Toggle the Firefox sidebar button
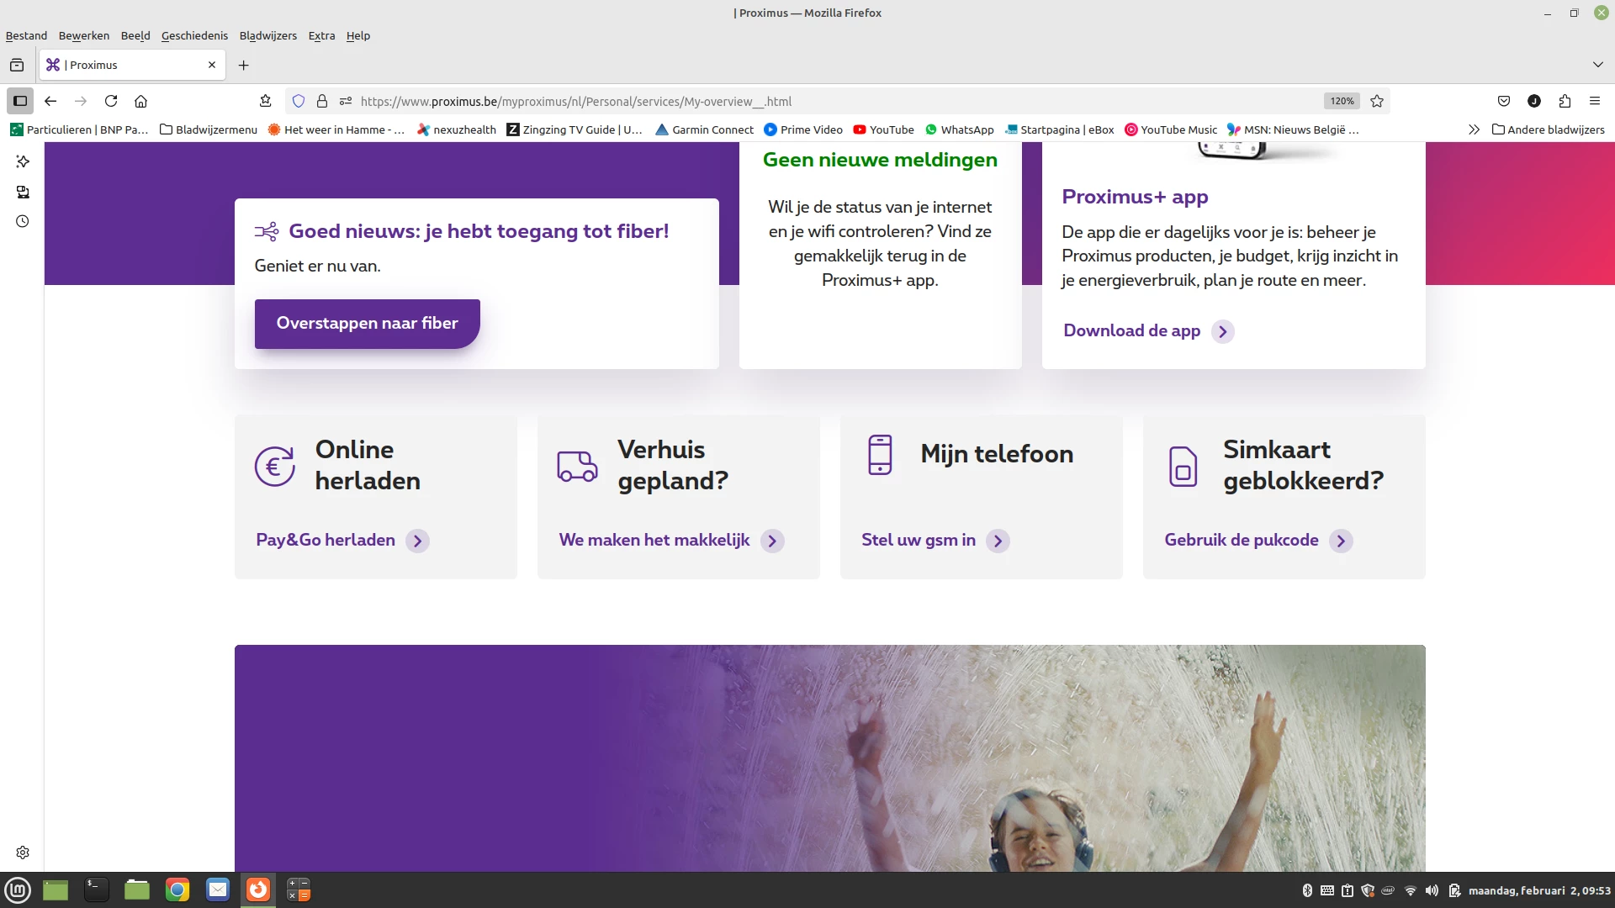Screen dimensions: 1615x908 tap(20, 101)
